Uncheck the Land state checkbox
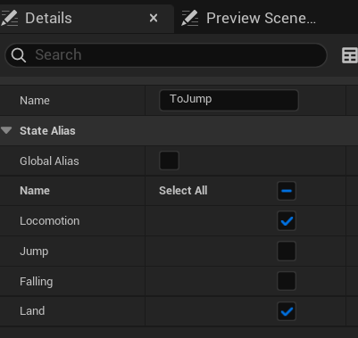This screenshot has height=338, width=358. point(287,311)
